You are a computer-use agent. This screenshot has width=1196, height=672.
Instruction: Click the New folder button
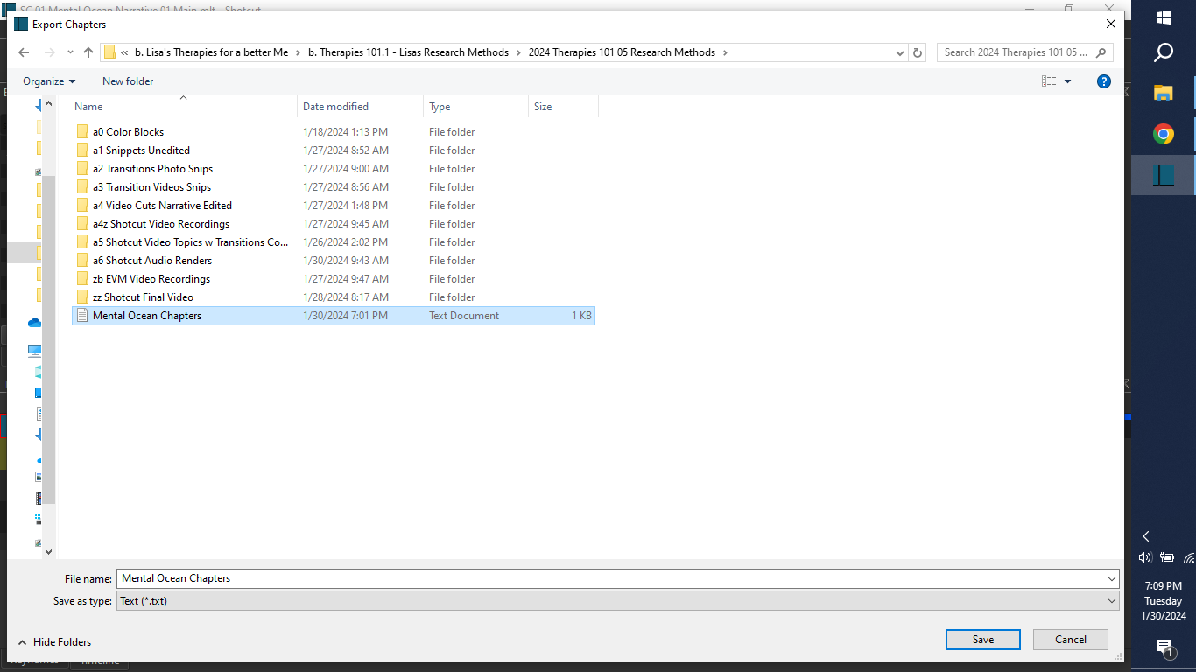pyautogui.click(x=128, y=81)
